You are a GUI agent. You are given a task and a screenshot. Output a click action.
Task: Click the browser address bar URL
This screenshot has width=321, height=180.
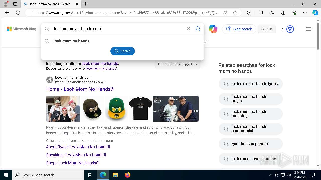click(128, 13)
